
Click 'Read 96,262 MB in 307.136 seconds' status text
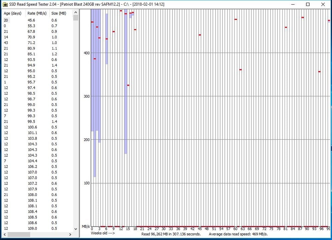pos(171,234)
